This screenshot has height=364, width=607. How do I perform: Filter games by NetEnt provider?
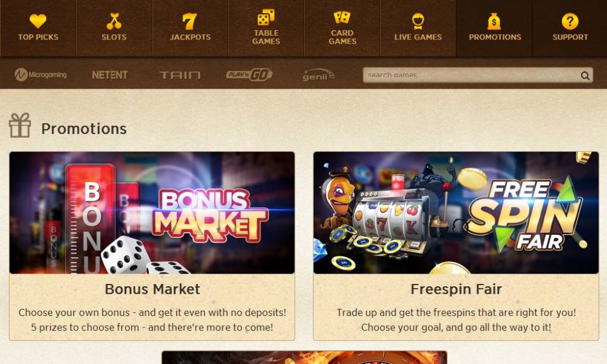pos(109,75)
